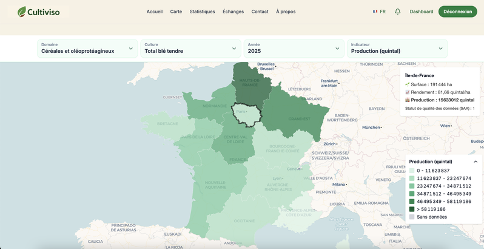484x249 pixels.
Task: Click swatch for 34 871 512 - 46 495 349
Action: 412,194
